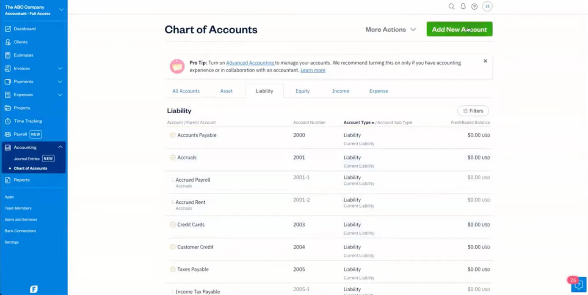Expand the Payments sidebar section

61,81
